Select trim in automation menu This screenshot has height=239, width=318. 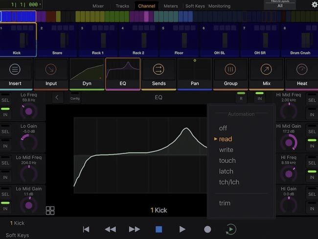coord(225,203)
